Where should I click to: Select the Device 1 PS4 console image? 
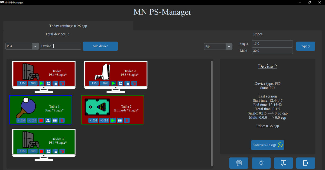[x=31, y=72]
